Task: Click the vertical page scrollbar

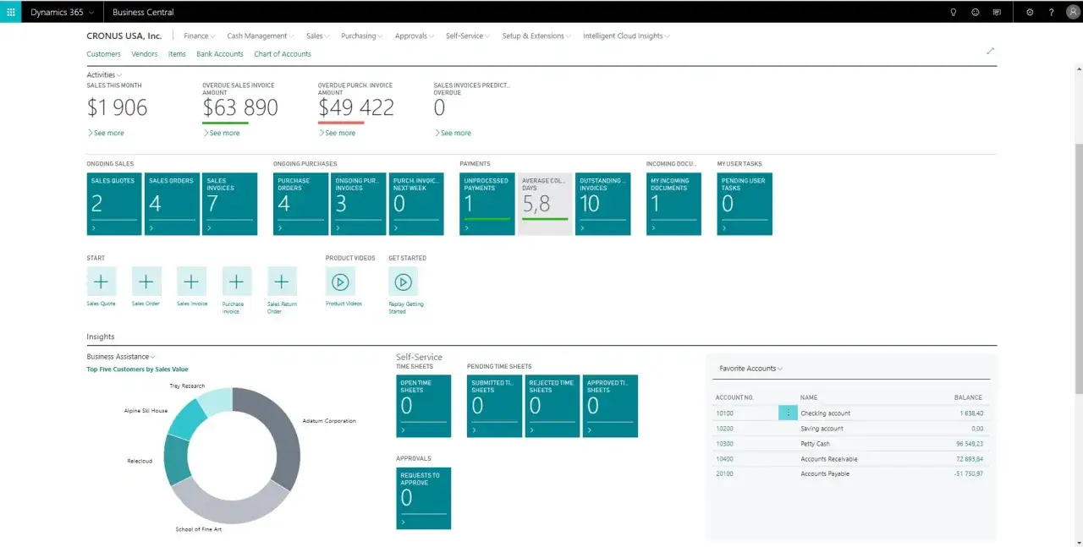Action: pyautogui.click(x=1079, y=269)
